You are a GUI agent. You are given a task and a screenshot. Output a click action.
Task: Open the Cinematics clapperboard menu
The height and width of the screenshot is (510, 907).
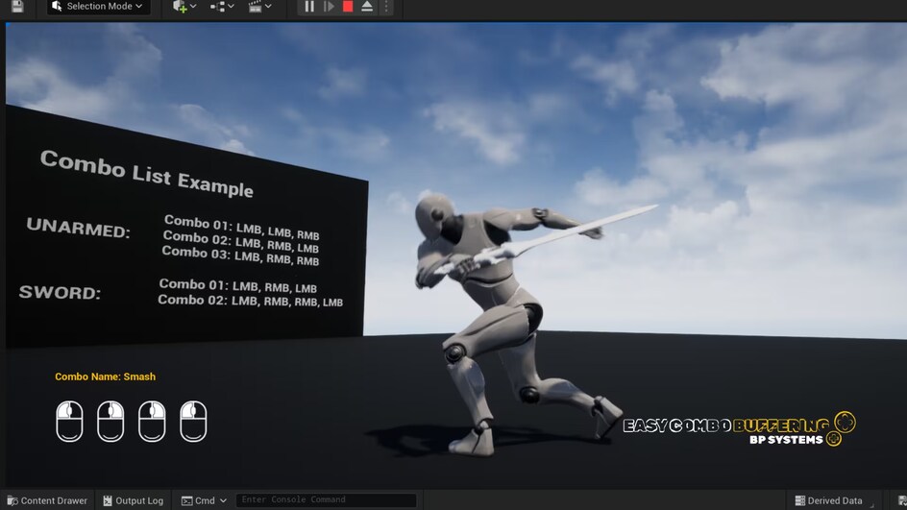coord(257,7)
